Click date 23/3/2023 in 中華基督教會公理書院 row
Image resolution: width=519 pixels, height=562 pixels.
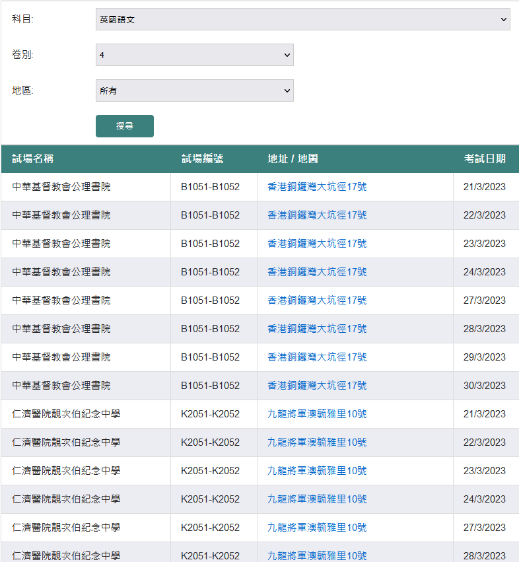pos(484,244)
